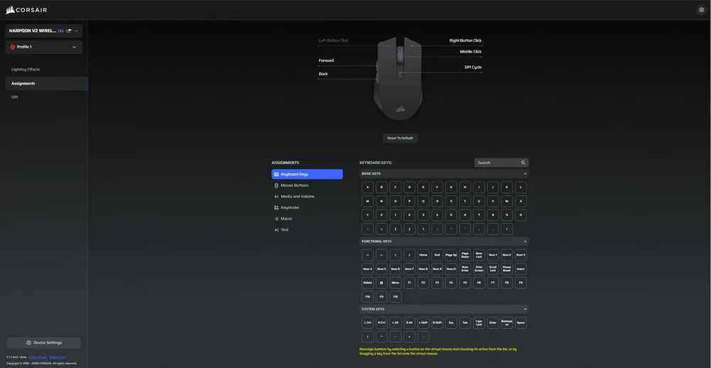Choose the Backspace system key
The image size is (711, 368).
click(x=507, y=323)
